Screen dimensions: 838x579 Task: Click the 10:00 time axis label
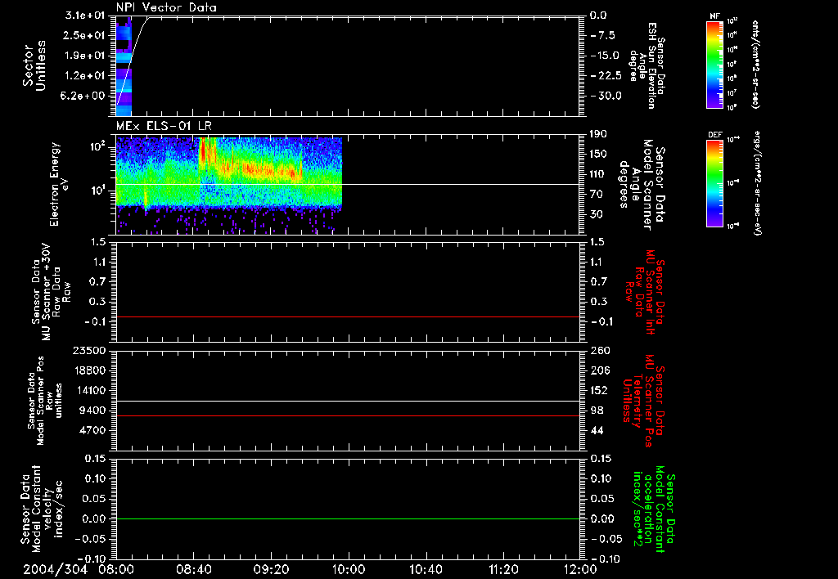[349, 569]
